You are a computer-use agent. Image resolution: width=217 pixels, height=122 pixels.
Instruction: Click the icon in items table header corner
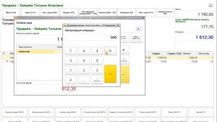(x=4, y=53)
